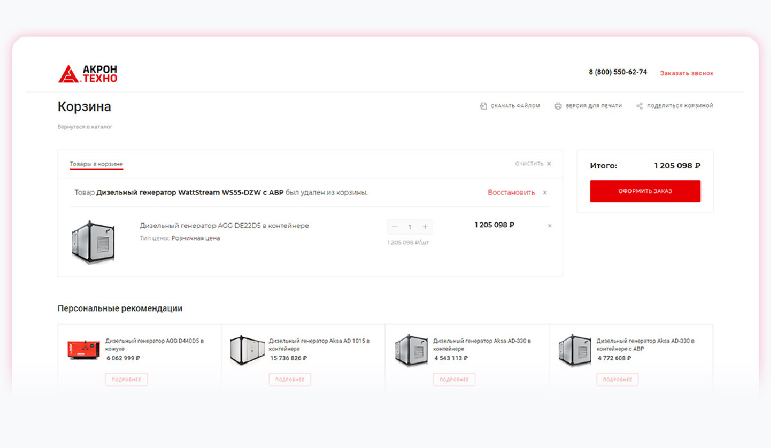This screenshot has width=771, height=448.
Task: Open the AGG DE22D5 generator thumbnail
Action: coord(93,242)
